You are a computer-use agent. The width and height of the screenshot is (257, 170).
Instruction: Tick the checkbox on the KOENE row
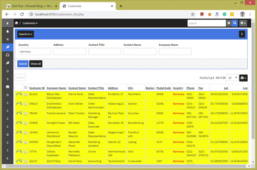[x=26, y=124]
